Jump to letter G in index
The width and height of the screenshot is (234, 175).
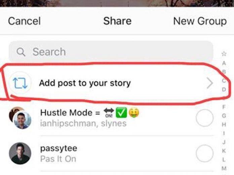pyautogui.click(x=224, y=116)
